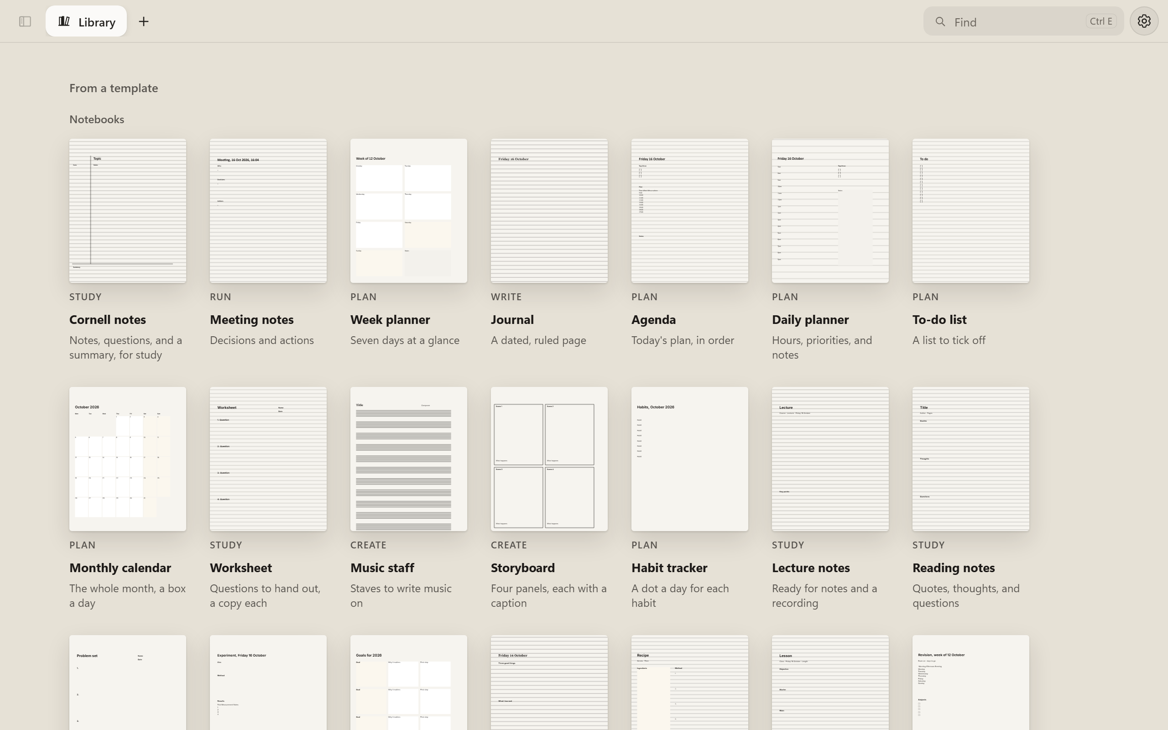Screen dimensions: 1168x730
Task: Click the Reading notes title text
Action: (954, 568)
